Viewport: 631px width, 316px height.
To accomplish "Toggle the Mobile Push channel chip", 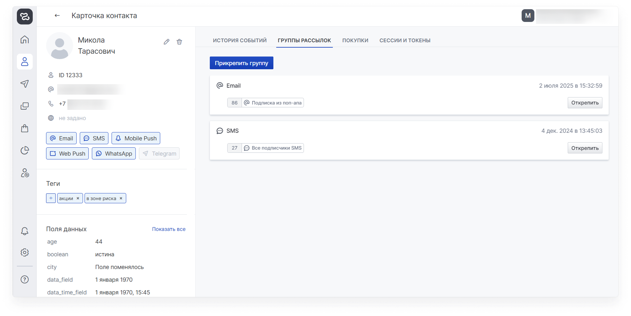I will point(136,138).
